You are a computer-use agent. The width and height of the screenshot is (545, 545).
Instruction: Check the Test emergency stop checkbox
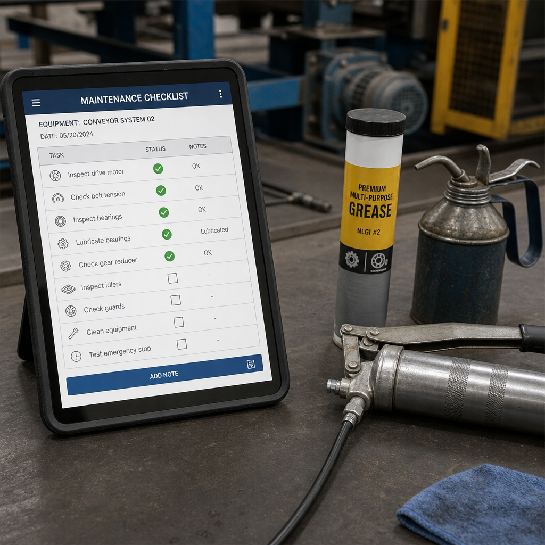click(x=182, y=344)
